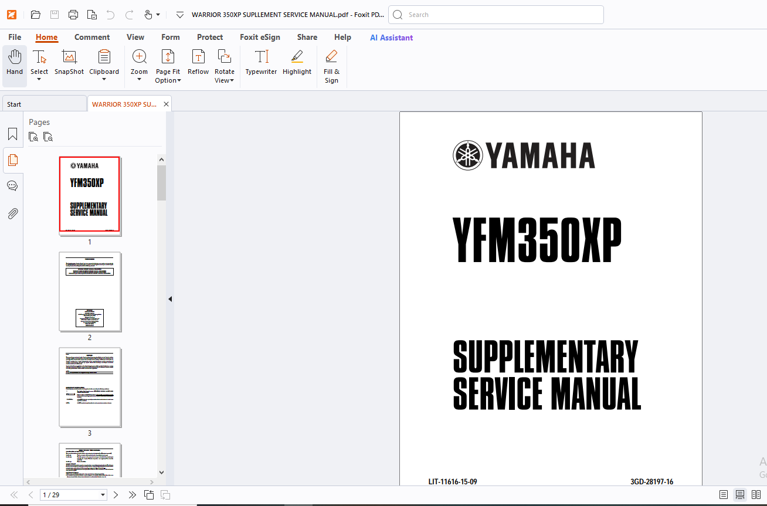
Task: Click the next view icon in status bar
Action: pos(165,495)
